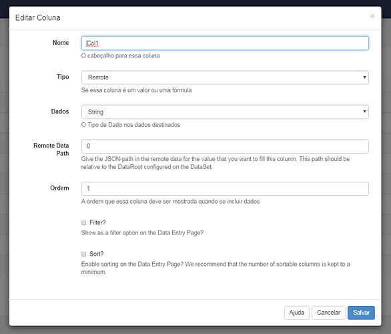Screen dimensions: 391x334
Task: Close the Editar Coluna dialog with X
Action: coord(372,16)
